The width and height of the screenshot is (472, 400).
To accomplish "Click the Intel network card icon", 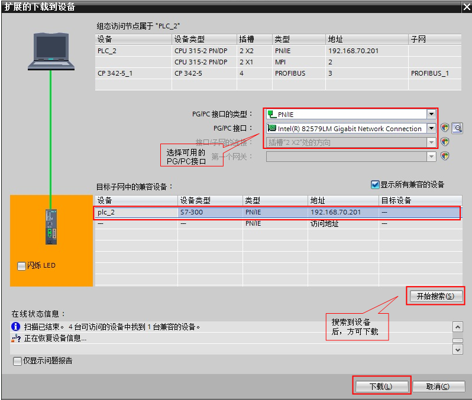I will 272,128.
